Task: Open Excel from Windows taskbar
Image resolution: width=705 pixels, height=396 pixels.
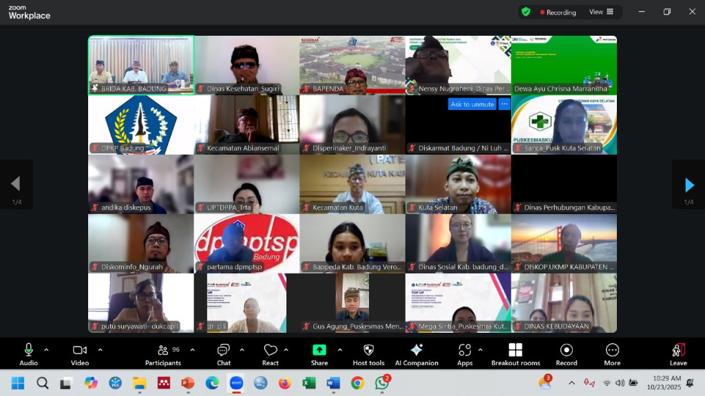Action: [309, 383]
